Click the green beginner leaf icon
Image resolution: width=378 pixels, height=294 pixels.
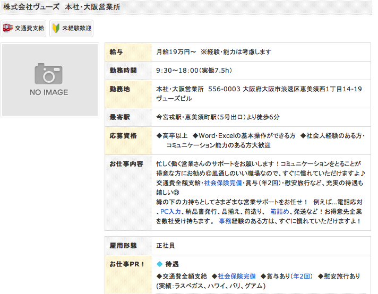click(x=56, y=28)
